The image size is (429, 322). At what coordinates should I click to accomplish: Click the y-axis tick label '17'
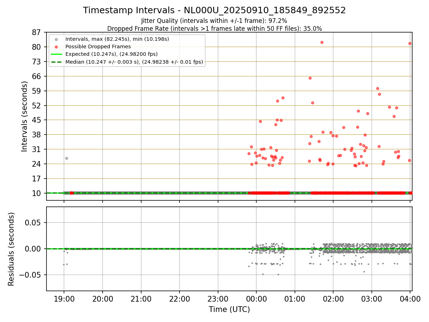click(37, 179)
